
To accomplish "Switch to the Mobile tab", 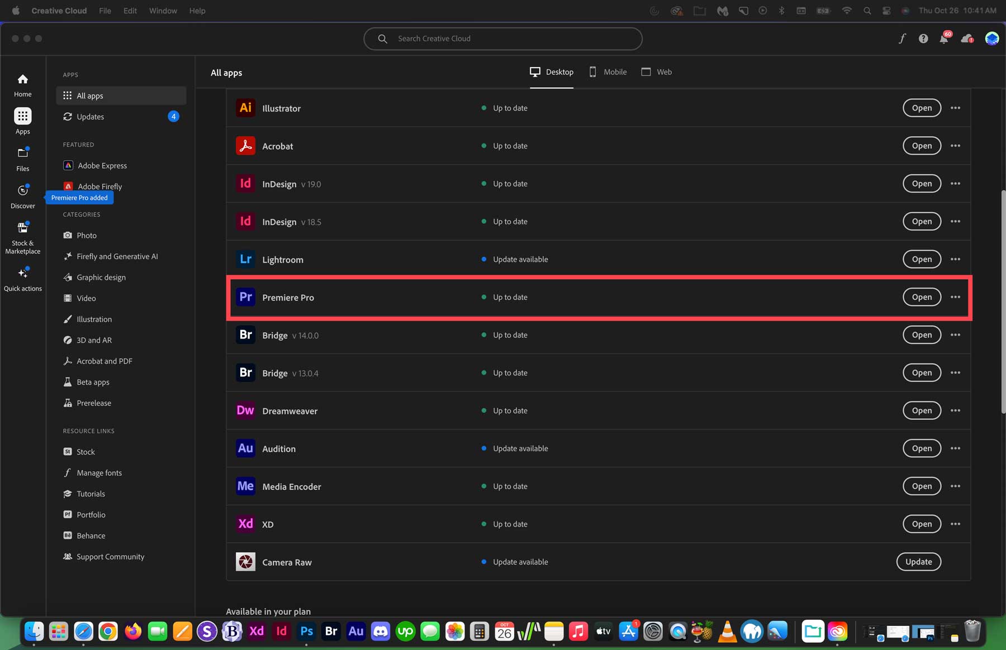I will [608, 71].
